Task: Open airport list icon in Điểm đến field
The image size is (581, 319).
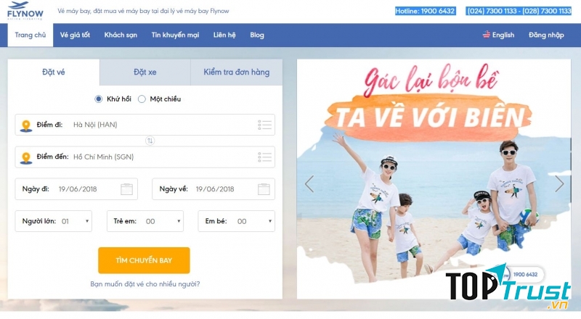Action: (x=264, y=157)
